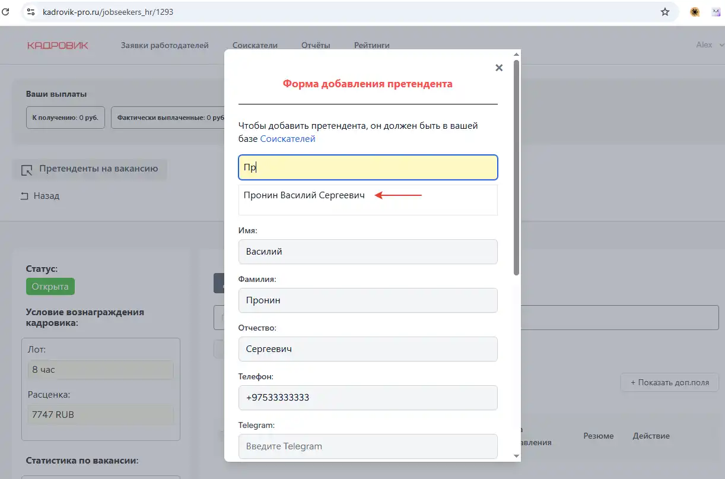This screenshot has height=479, width=725.
Task: Select Пронин Василий Сергеевич suggestion
Action: (304, 195)
